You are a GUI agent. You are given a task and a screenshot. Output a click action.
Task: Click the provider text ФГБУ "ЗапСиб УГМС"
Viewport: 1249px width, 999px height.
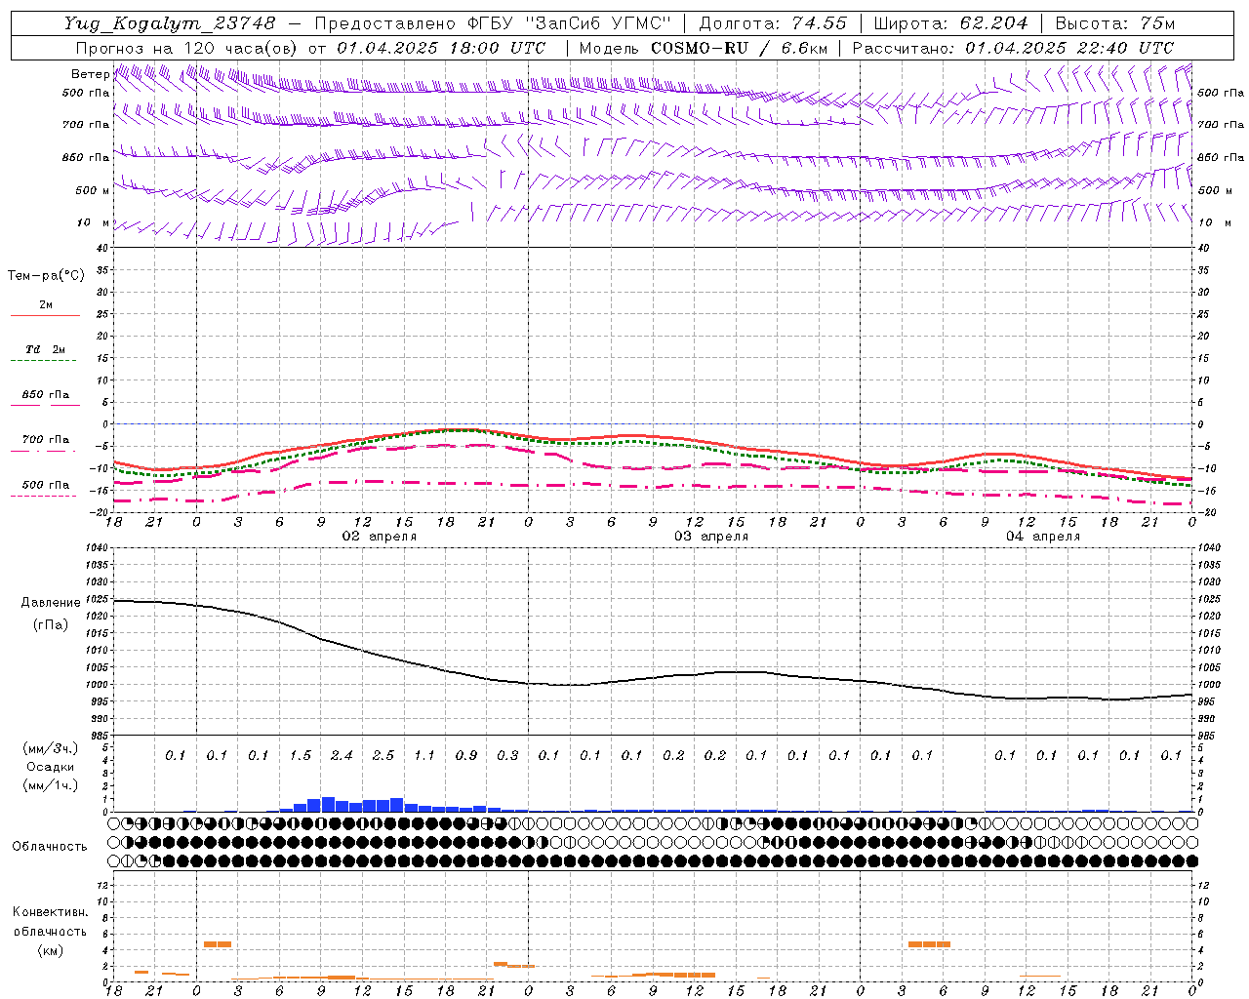coord(570,22)
